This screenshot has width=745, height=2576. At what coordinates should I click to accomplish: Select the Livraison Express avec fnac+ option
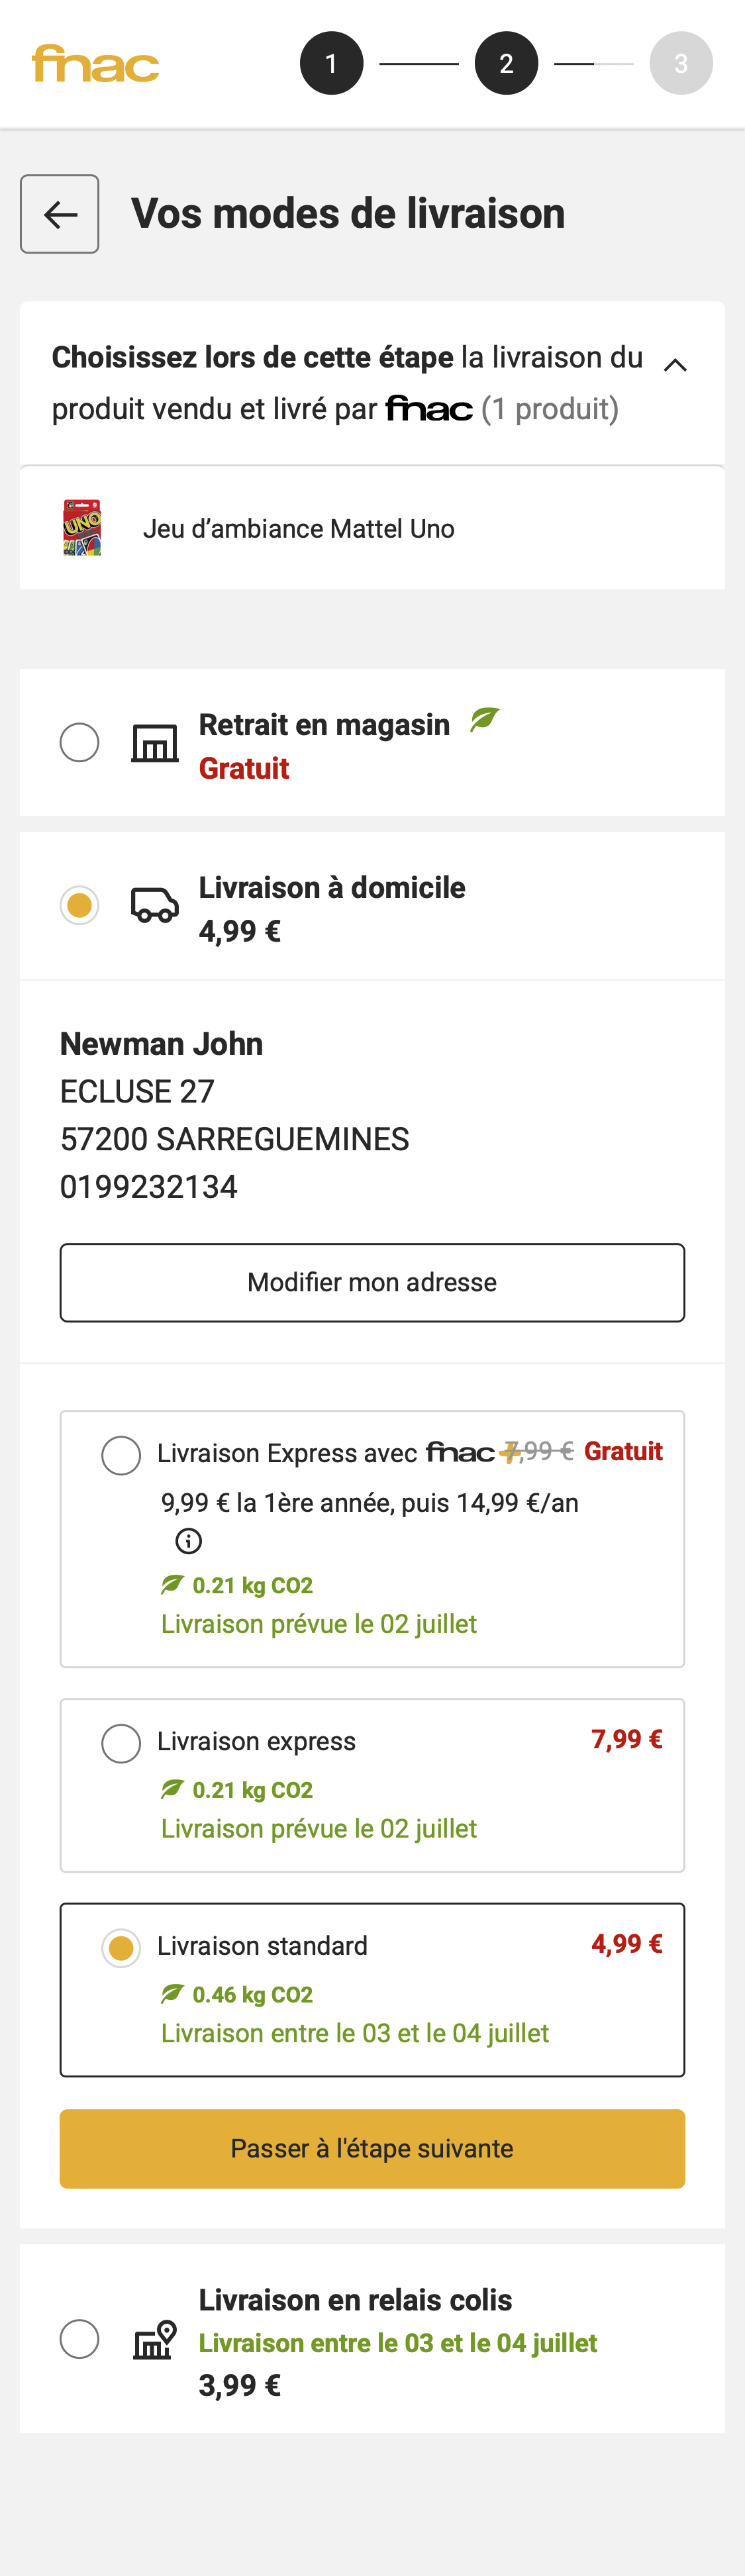click(x=121, y=1455)
